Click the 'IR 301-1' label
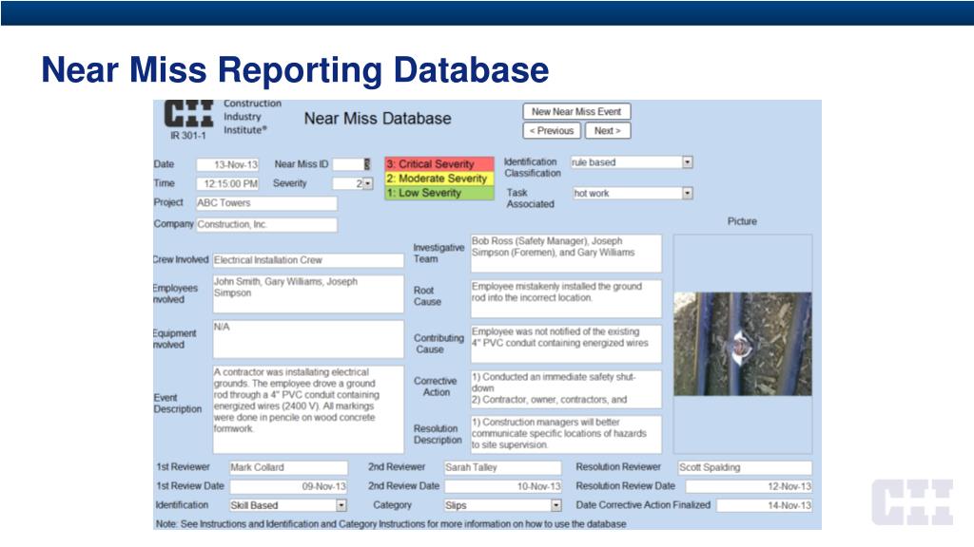Screen dimensions: 974x547 click(x=188, y=135)
